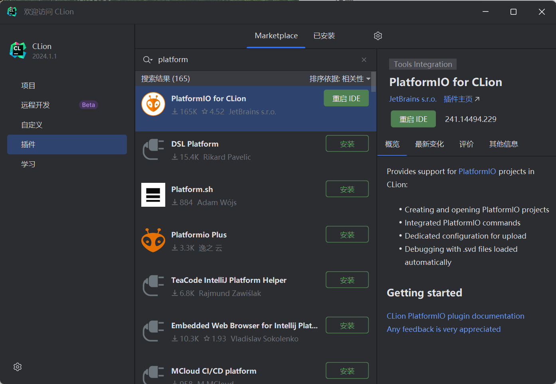Switch to the Marketplace tab
Screen dimensions: 556x384
[x=276, y=36]
